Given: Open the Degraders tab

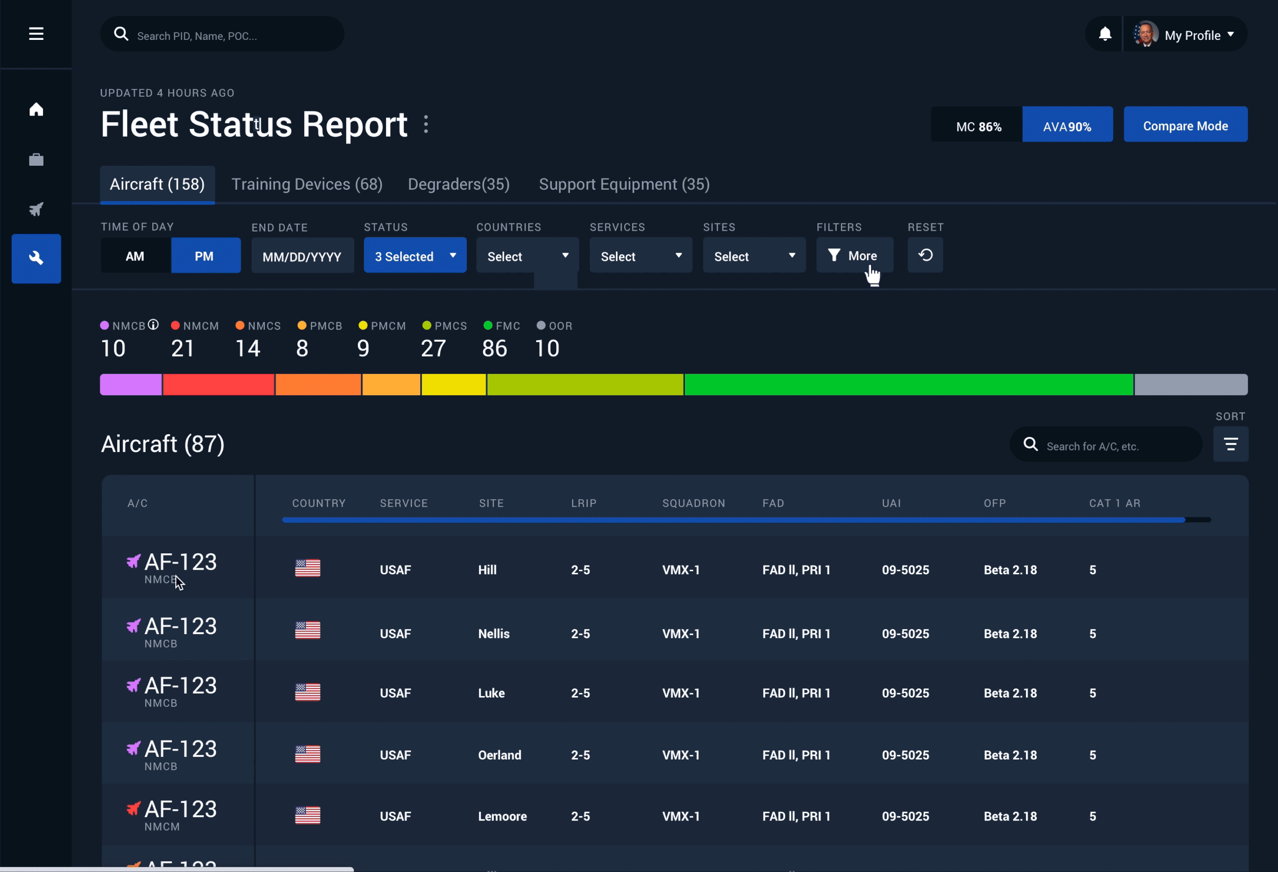Looking at the screenshot, I should point(459,184).
